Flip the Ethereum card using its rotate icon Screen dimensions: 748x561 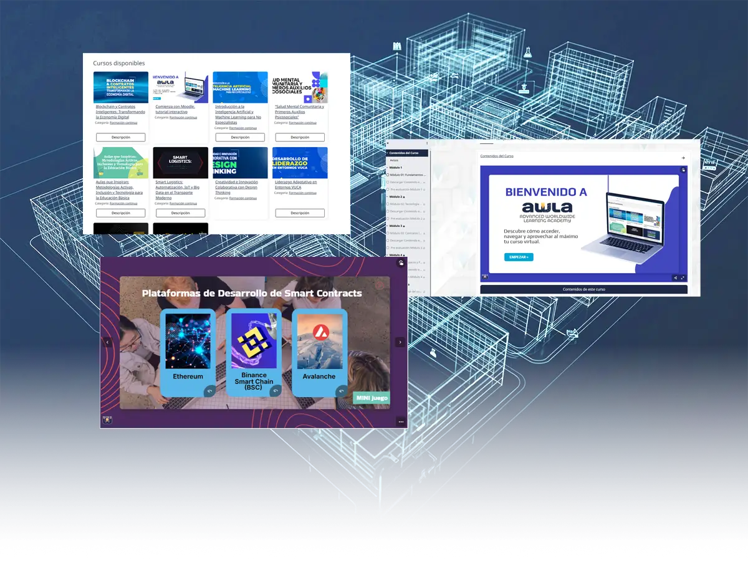[x=209, y=391]
